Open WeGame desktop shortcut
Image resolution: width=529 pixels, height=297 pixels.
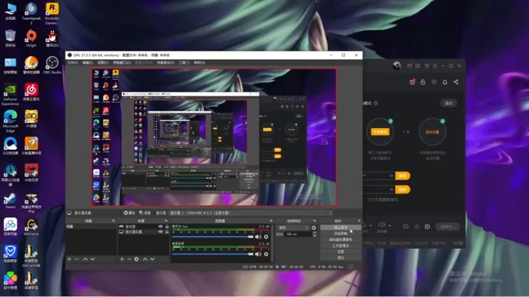(31, 226)
